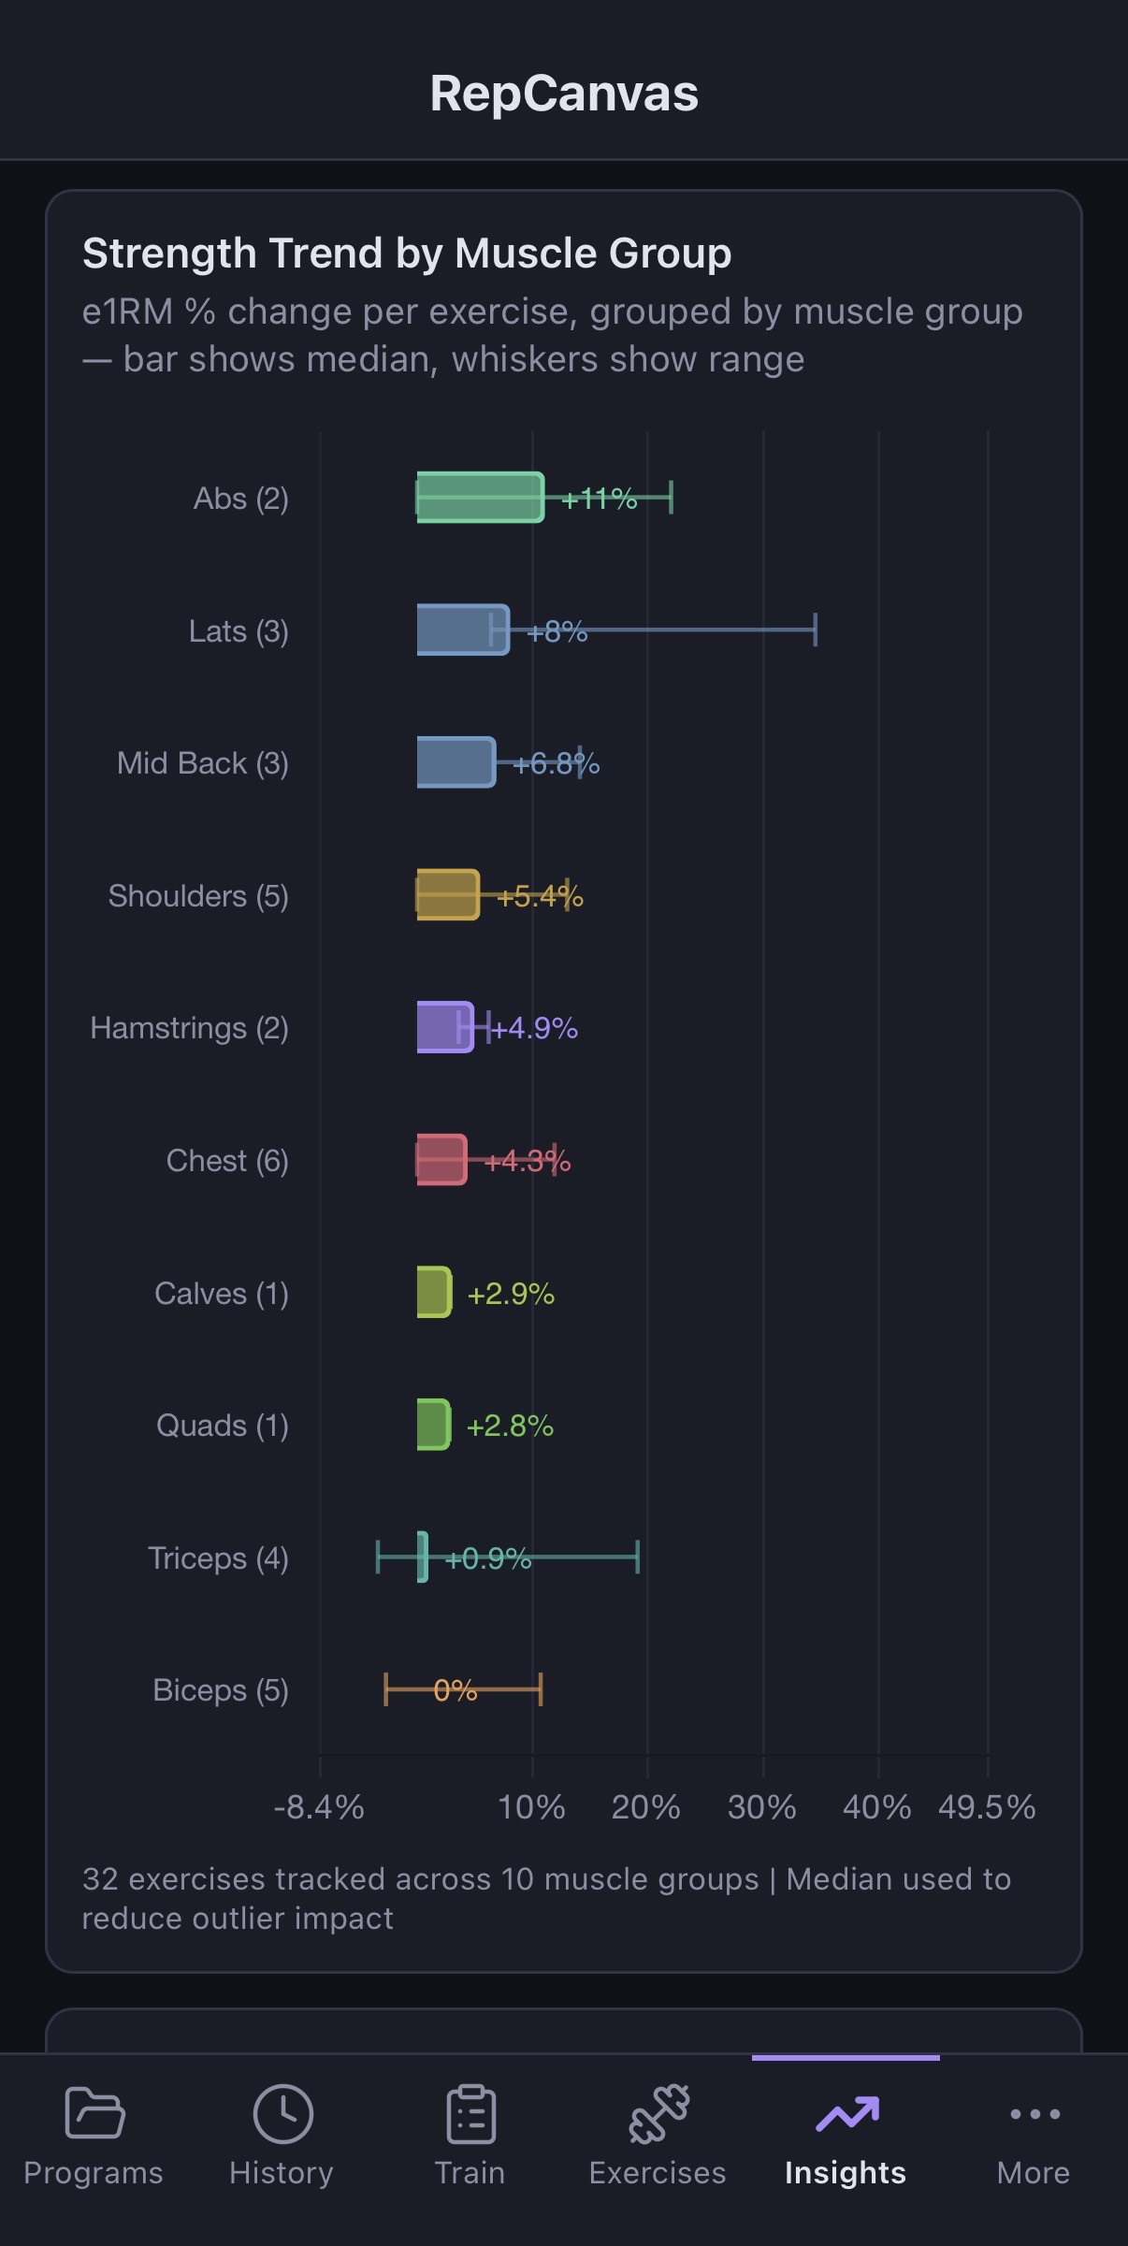
Task: Open the Train clipboard icon
Action: (x=470, y=2114)
